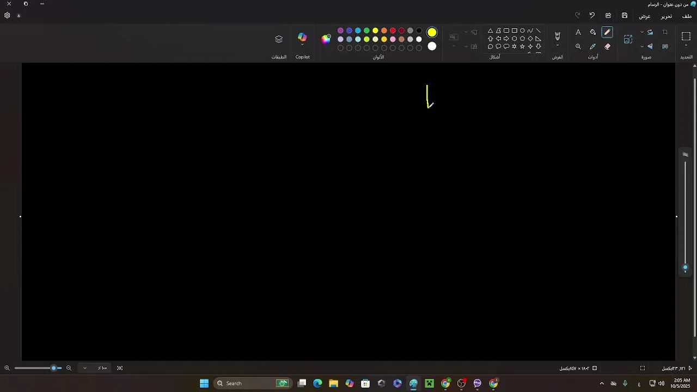The height and width of the screenshot is (392, 697).
Task: Open the Layers panel
Action: 279,39
